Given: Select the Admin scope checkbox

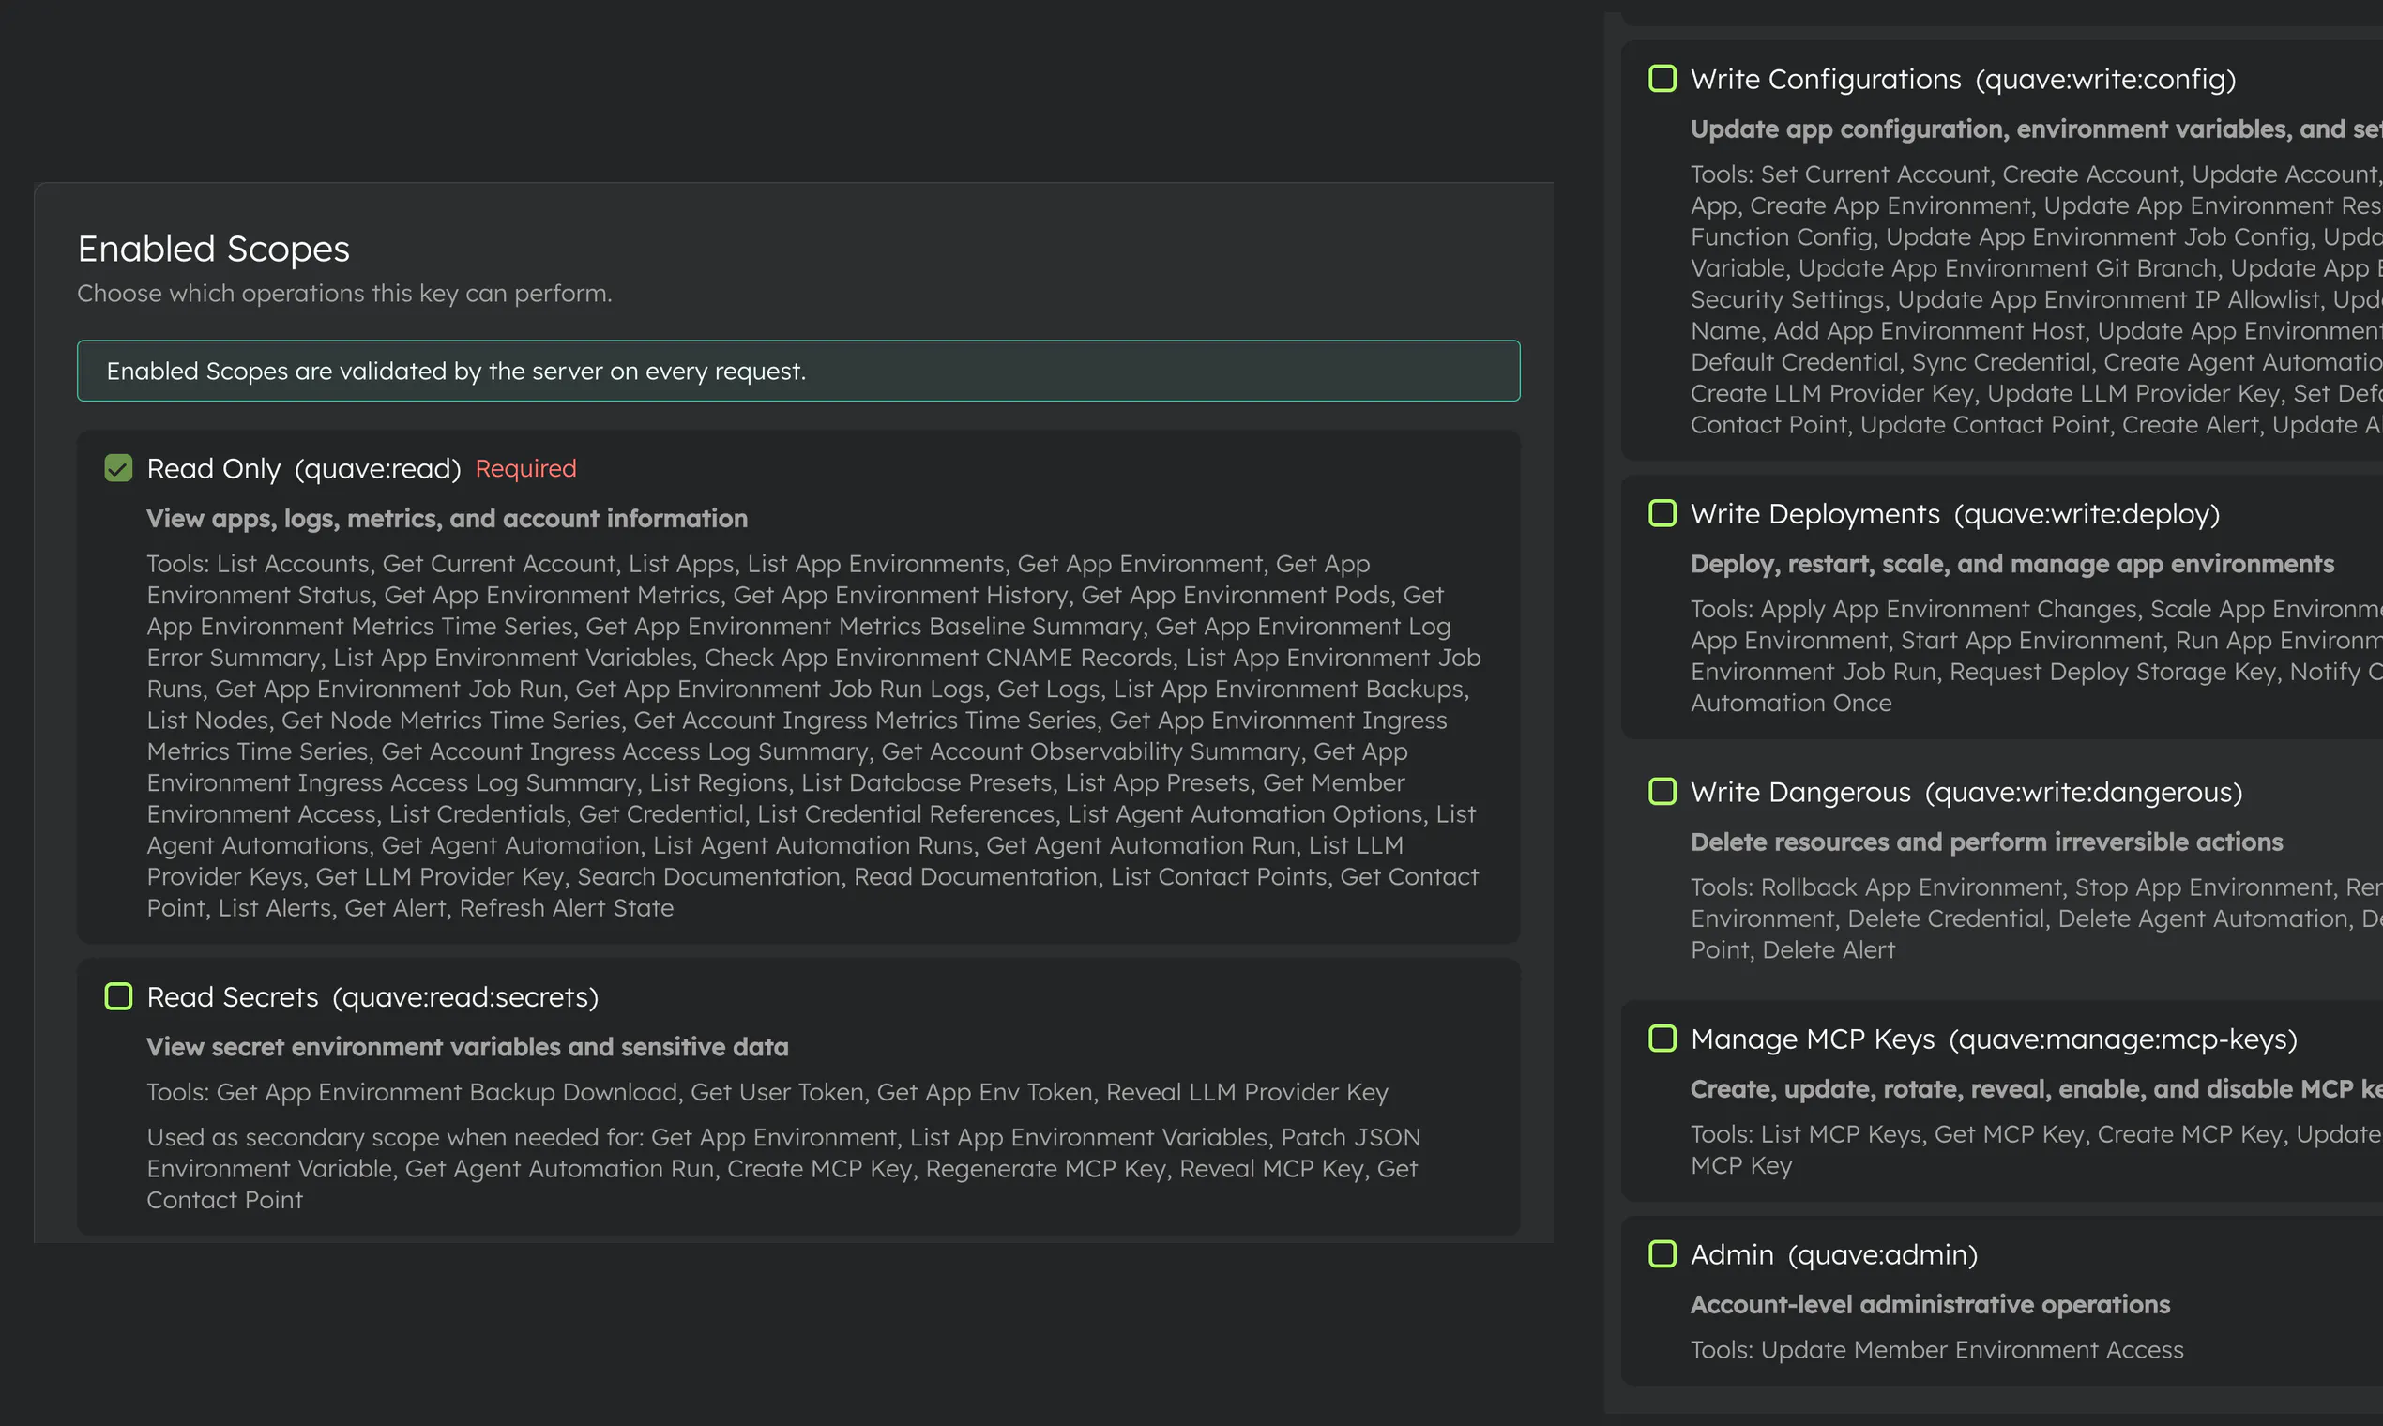Looking at the screenshot, I should (x=1662, y=1253).
